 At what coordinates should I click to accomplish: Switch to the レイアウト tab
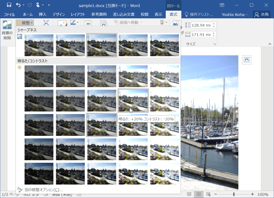(x=78, y=14)
